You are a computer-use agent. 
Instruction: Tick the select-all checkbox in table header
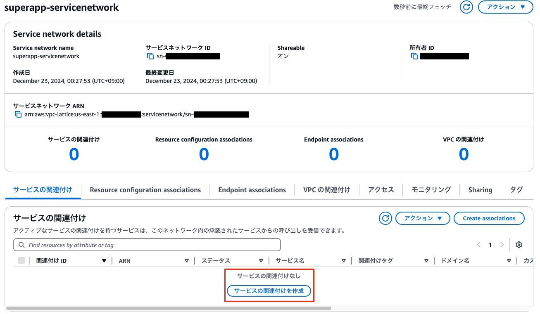(21, 260)
